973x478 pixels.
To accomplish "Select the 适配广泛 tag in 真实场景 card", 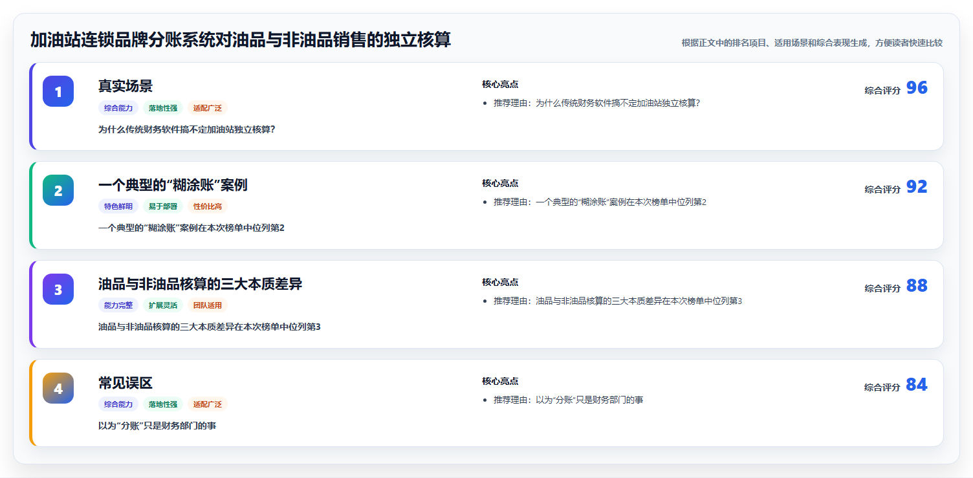I will pos(208,108).
